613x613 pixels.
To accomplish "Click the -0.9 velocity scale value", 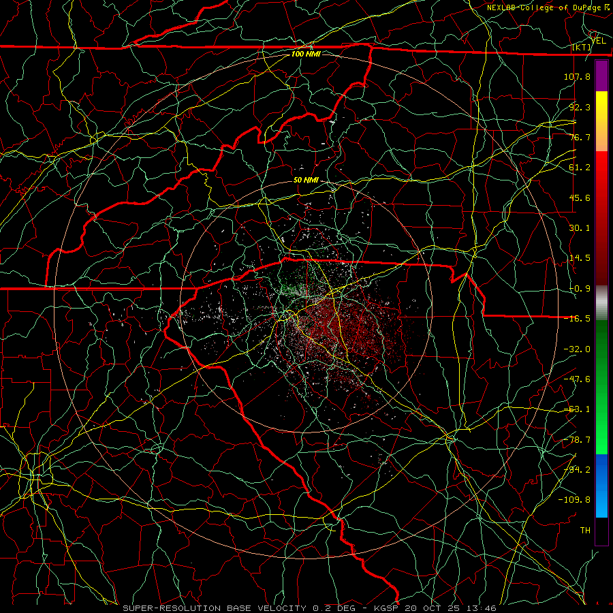I will (x=580, y=289).
